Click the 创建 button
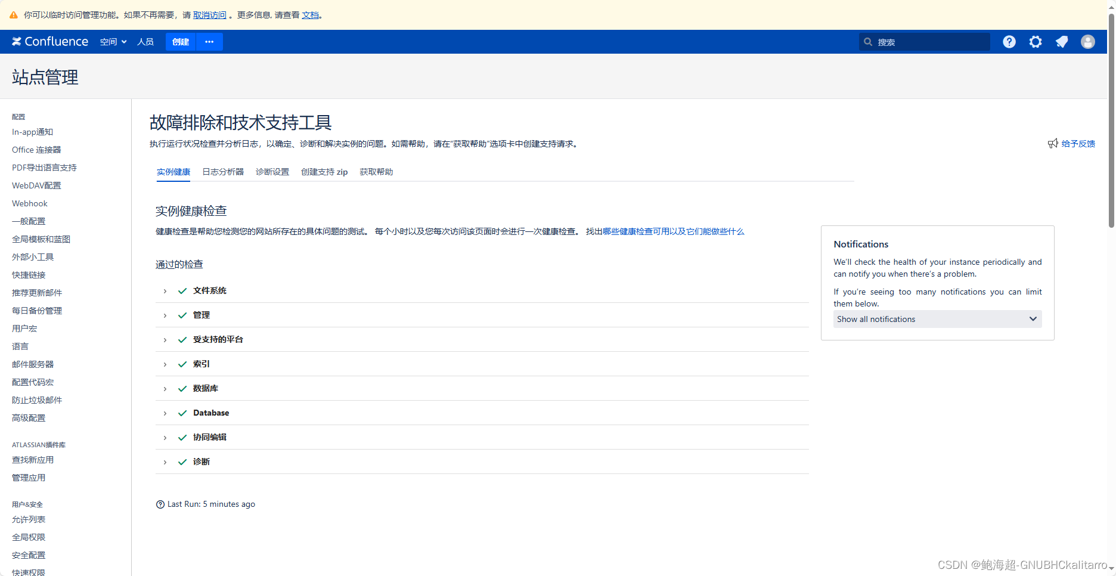 pyautogui.click(x=180, y=42)
